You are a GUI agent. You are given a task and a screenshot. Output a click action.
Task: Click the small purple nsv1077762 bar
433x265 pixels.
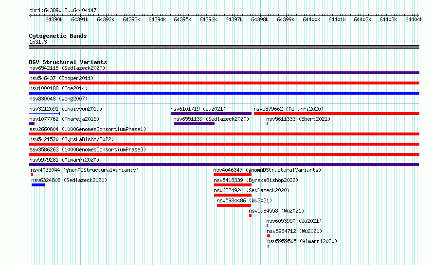point(32,124)
